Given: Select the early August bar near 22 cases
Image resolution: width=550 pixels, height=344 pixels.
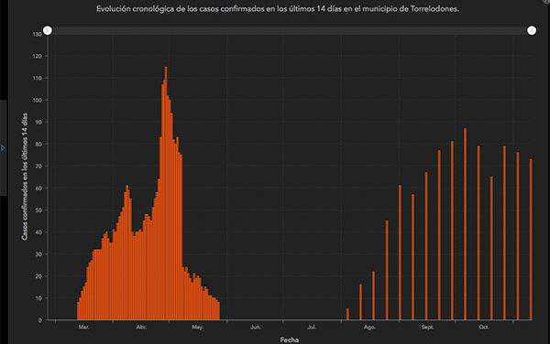Looking at the screenshot, I should (x=373, y=296).
